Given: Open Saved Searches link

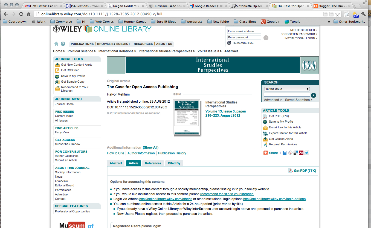Looking at the screenshot, I should pyautogui.click(x=298, y=100).
